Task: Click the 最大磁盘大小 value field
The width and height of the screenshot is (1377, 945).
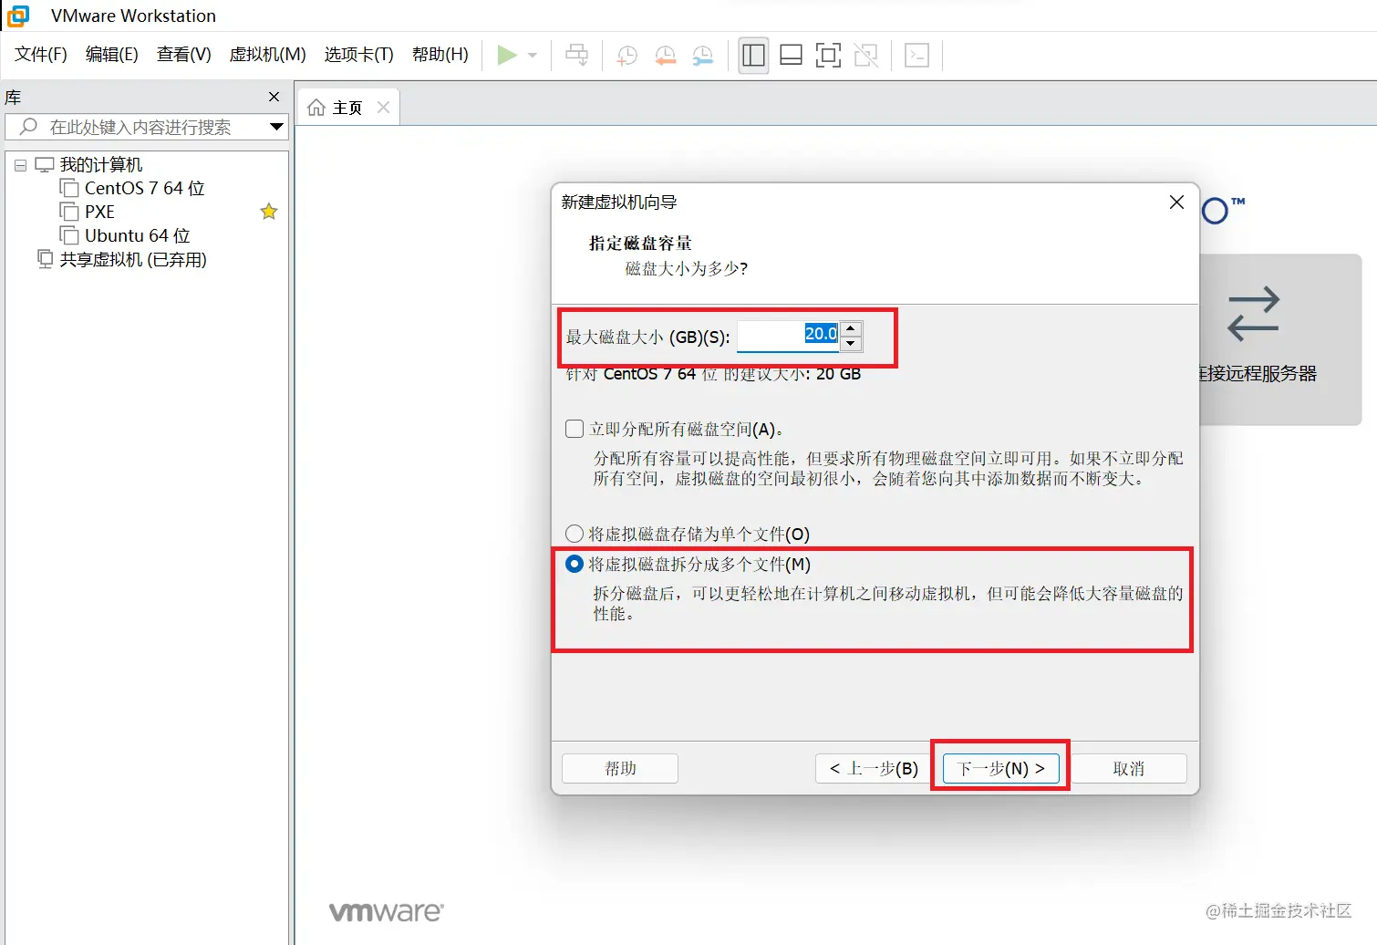Action: pos(788,336)
